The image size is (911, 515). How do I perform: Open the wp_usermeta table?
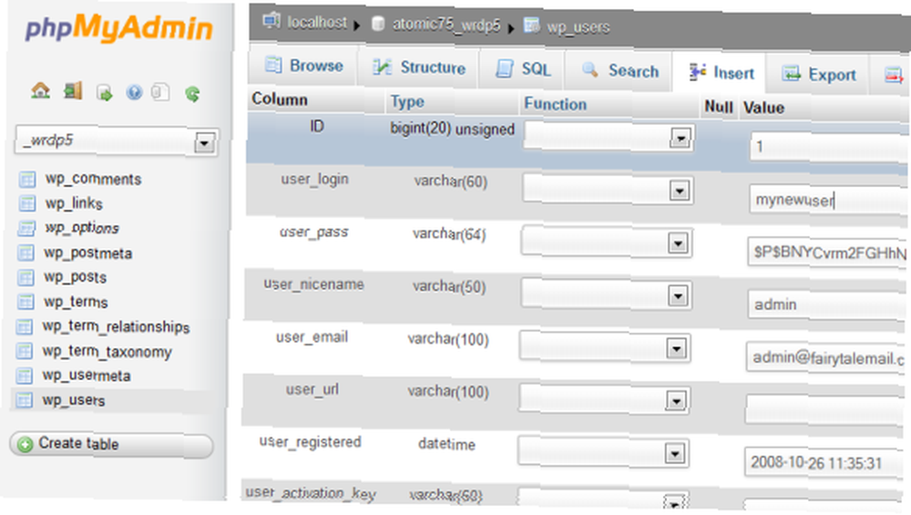[87, 376]
